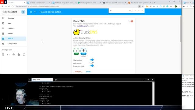Click the browser back arrow
The width and height of the screenshot is (195, 110).
tap(2, 6)
